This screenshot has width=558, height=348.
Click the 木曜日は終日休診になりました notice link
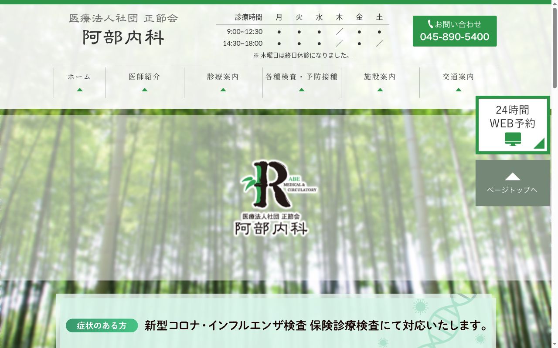[303, 55]
